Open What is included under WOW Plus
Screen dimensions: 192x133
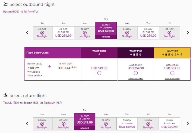tap(136, 78)
